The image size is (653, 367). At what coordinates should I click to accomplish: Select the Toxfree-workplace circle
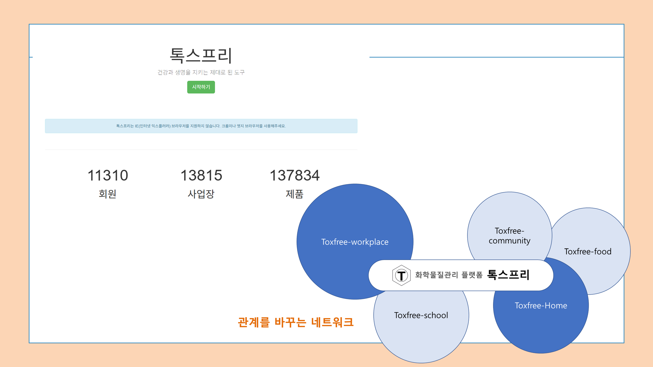pos(355,242)
